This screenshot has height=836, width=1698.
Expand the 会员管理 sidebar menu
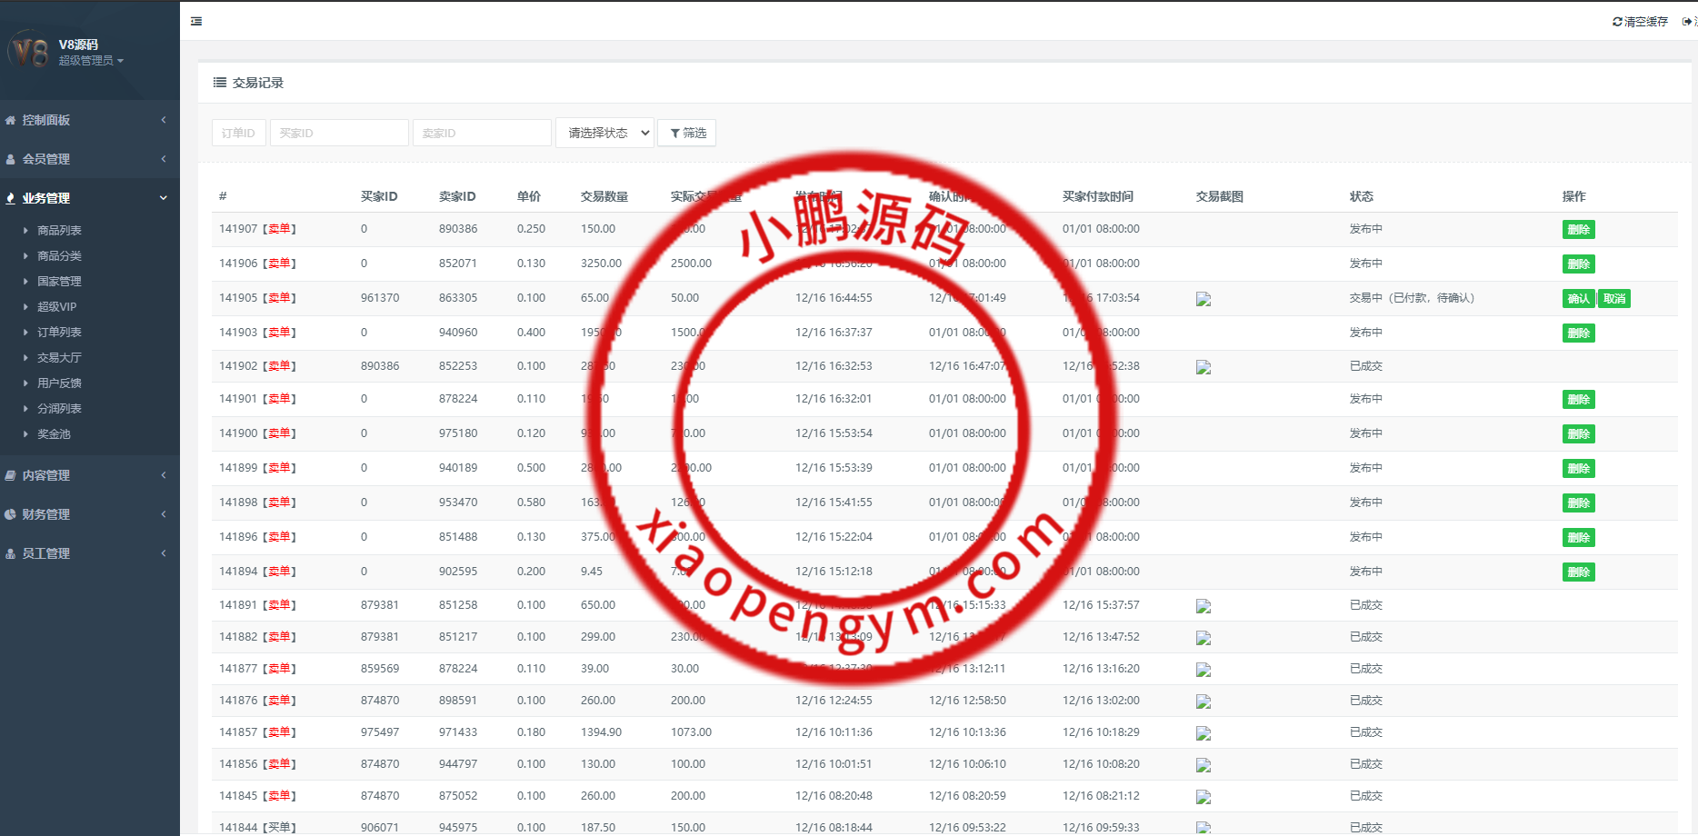point(46,159)
